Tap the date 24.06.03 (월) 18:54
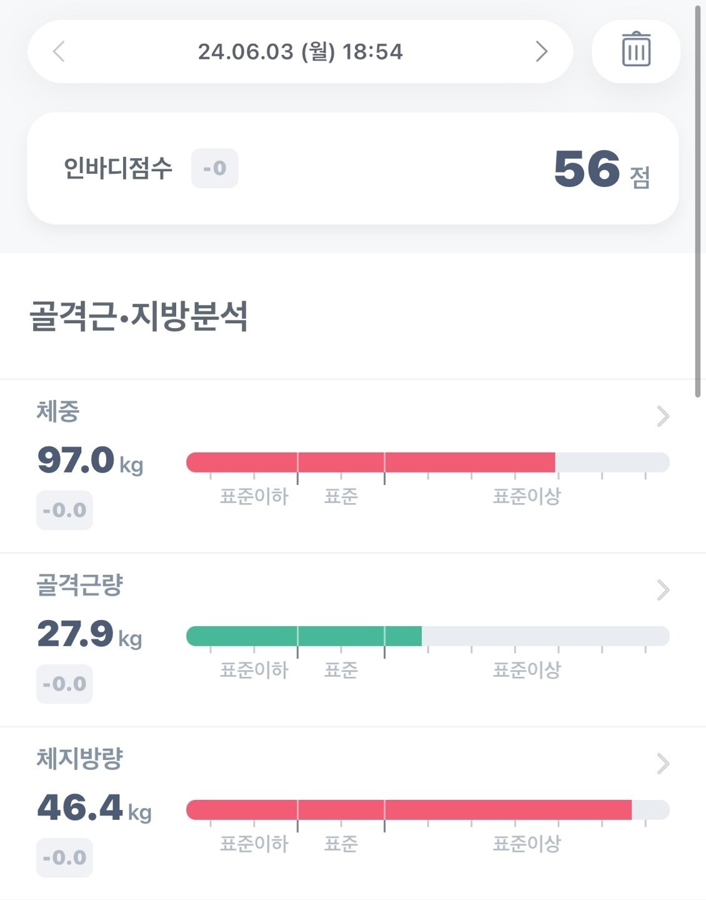706x900 pixels. [301, 51]
